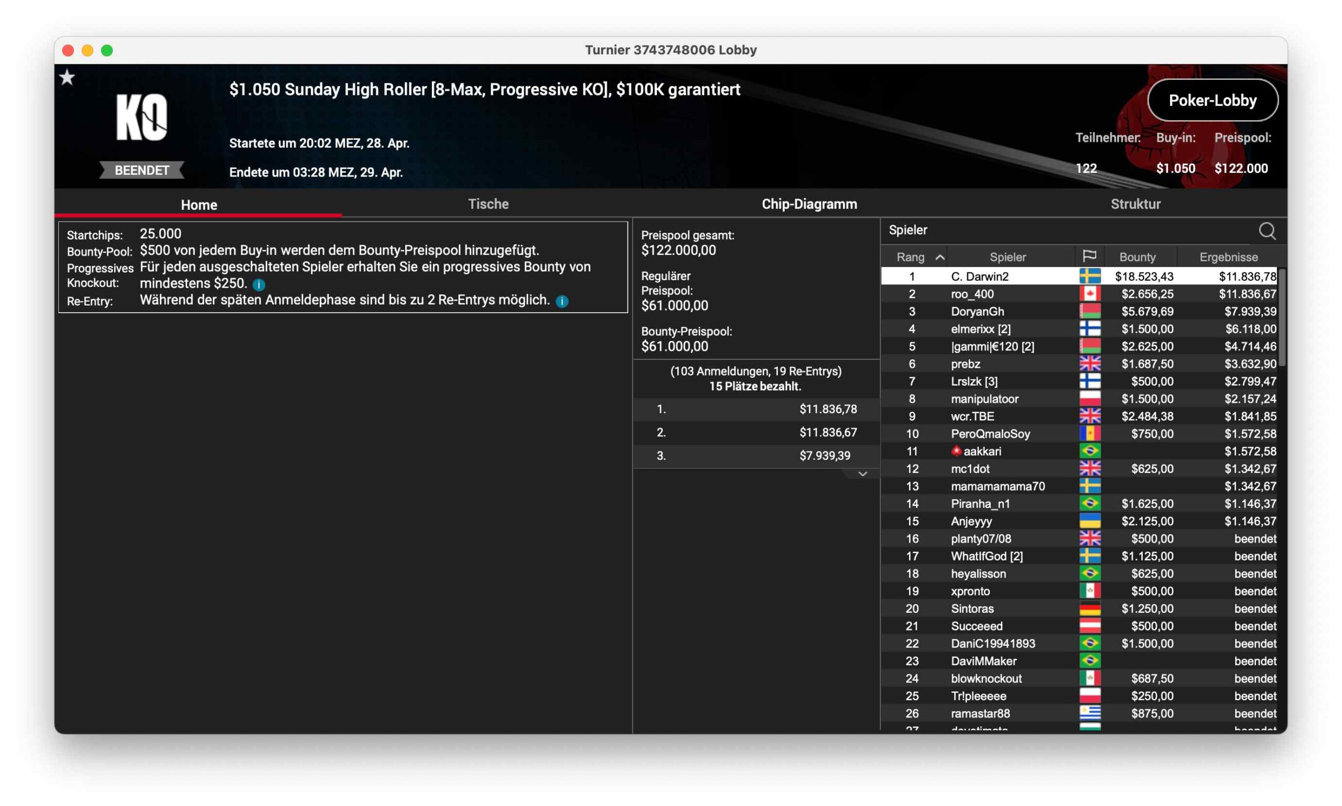
Task: Open player search magnifier icon
Action: [1267, 231]
